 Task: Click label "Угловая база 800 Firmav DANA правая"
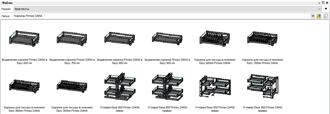click(x=167, y=109)
